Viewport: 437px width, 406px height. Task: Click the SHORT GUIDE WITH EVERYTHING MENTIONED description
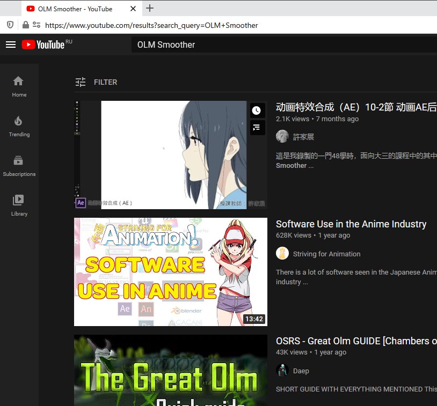(x=356, y=389)
